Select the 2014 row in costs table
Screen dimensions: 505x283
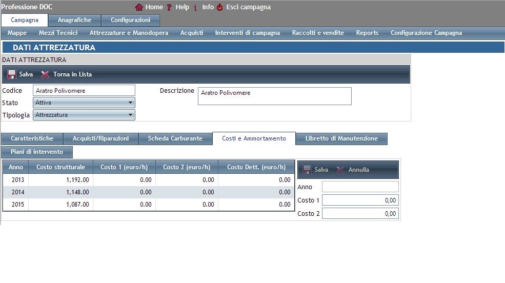pyautogui.click(x=149, y=192)
